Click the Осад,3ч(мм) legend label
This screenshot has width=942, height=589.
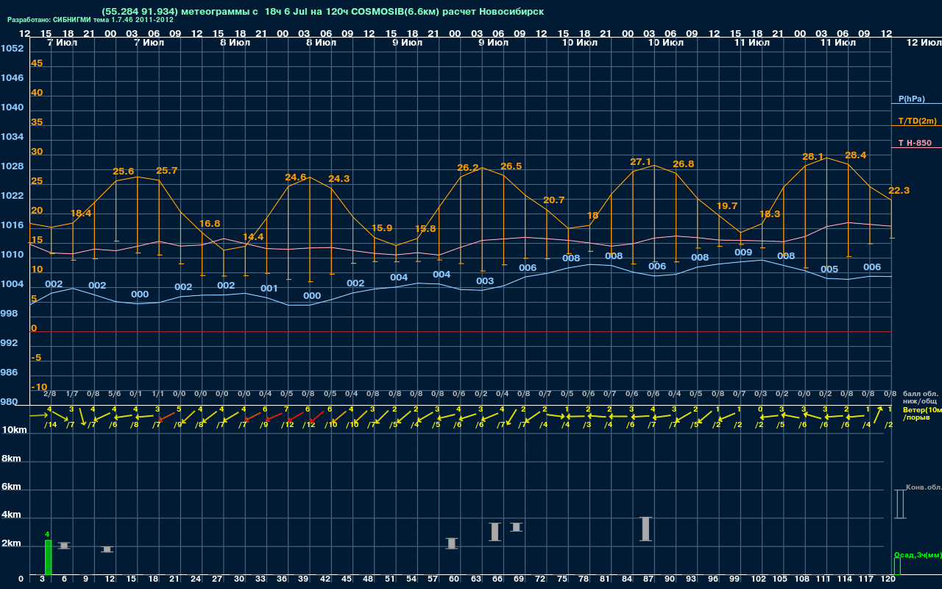pyautogui.click(x=917, y=555)
